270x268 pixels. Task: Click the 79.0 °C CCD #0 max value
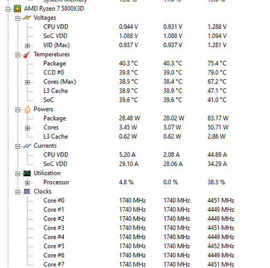217,72
